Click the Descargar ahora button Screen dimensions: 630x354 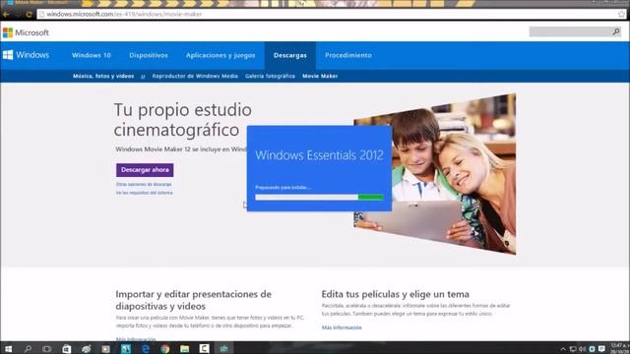click(145, 170)
